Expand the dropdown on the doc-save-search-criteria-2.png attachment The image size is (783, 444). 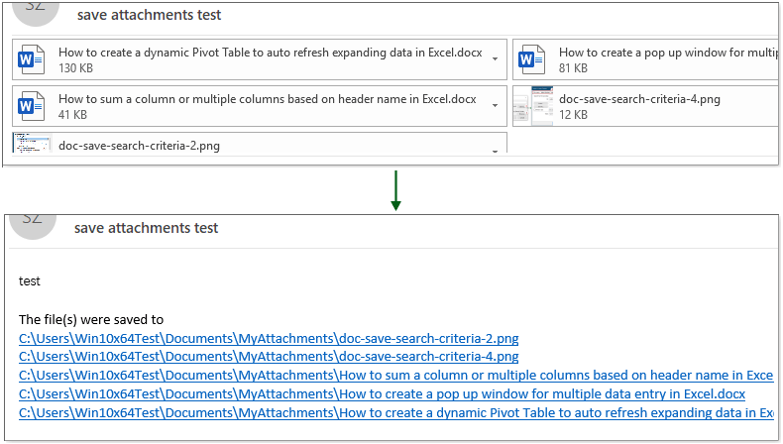(x=495, y=149)
